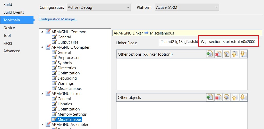264x129 pixels.
Task: Select General under ARM/GNU Linker
Action: (x=64, y=99)
